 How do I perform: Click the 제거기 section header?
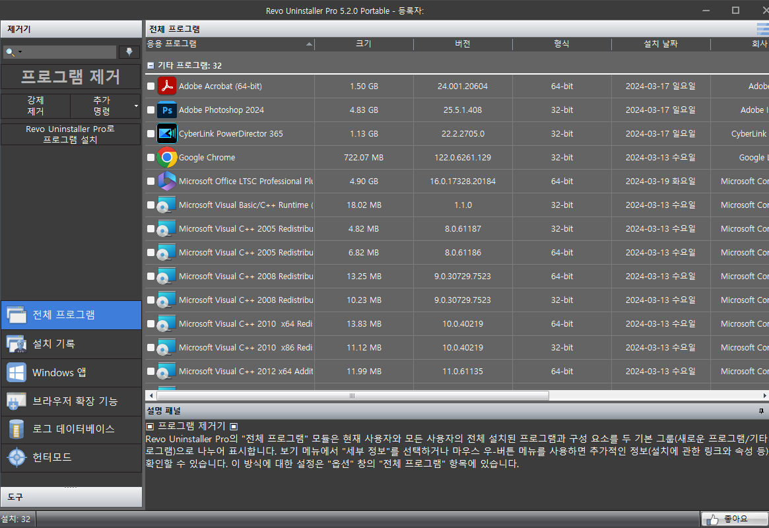click(x=71, y=29)
